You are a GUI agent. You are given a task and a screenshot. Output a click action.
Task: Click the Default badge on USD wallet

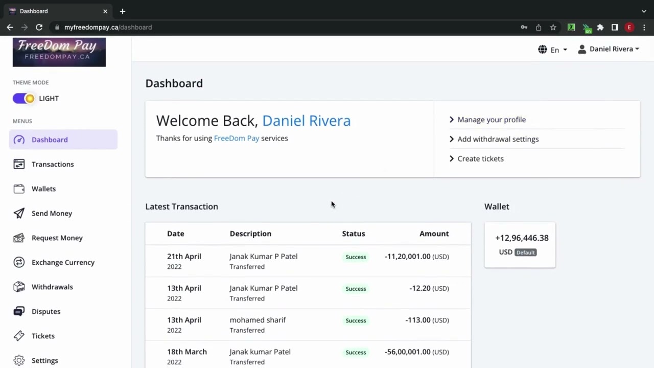tap(525, 252)
